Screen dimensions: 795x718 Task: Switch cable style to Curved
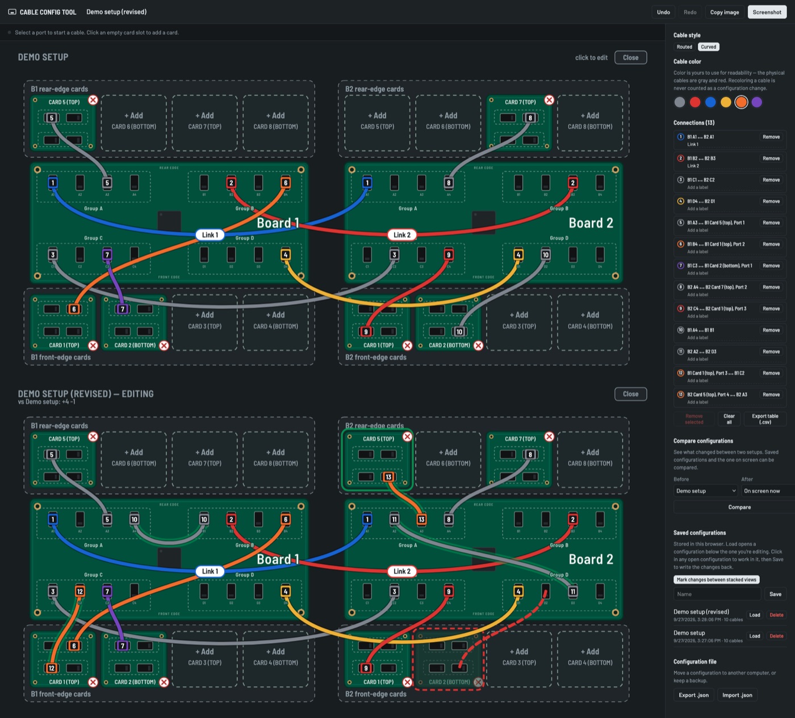tap(708, 47)
